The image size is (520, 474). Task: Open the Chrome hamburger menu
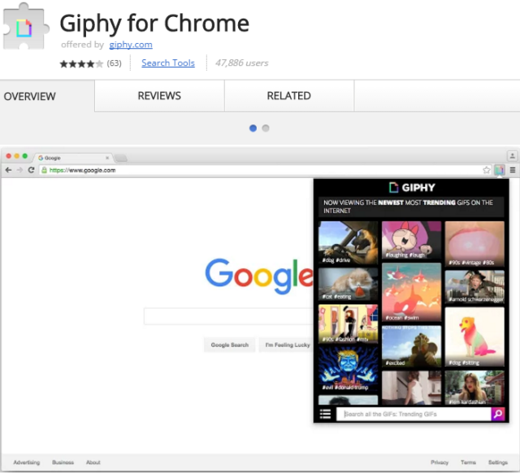[513, 170]
